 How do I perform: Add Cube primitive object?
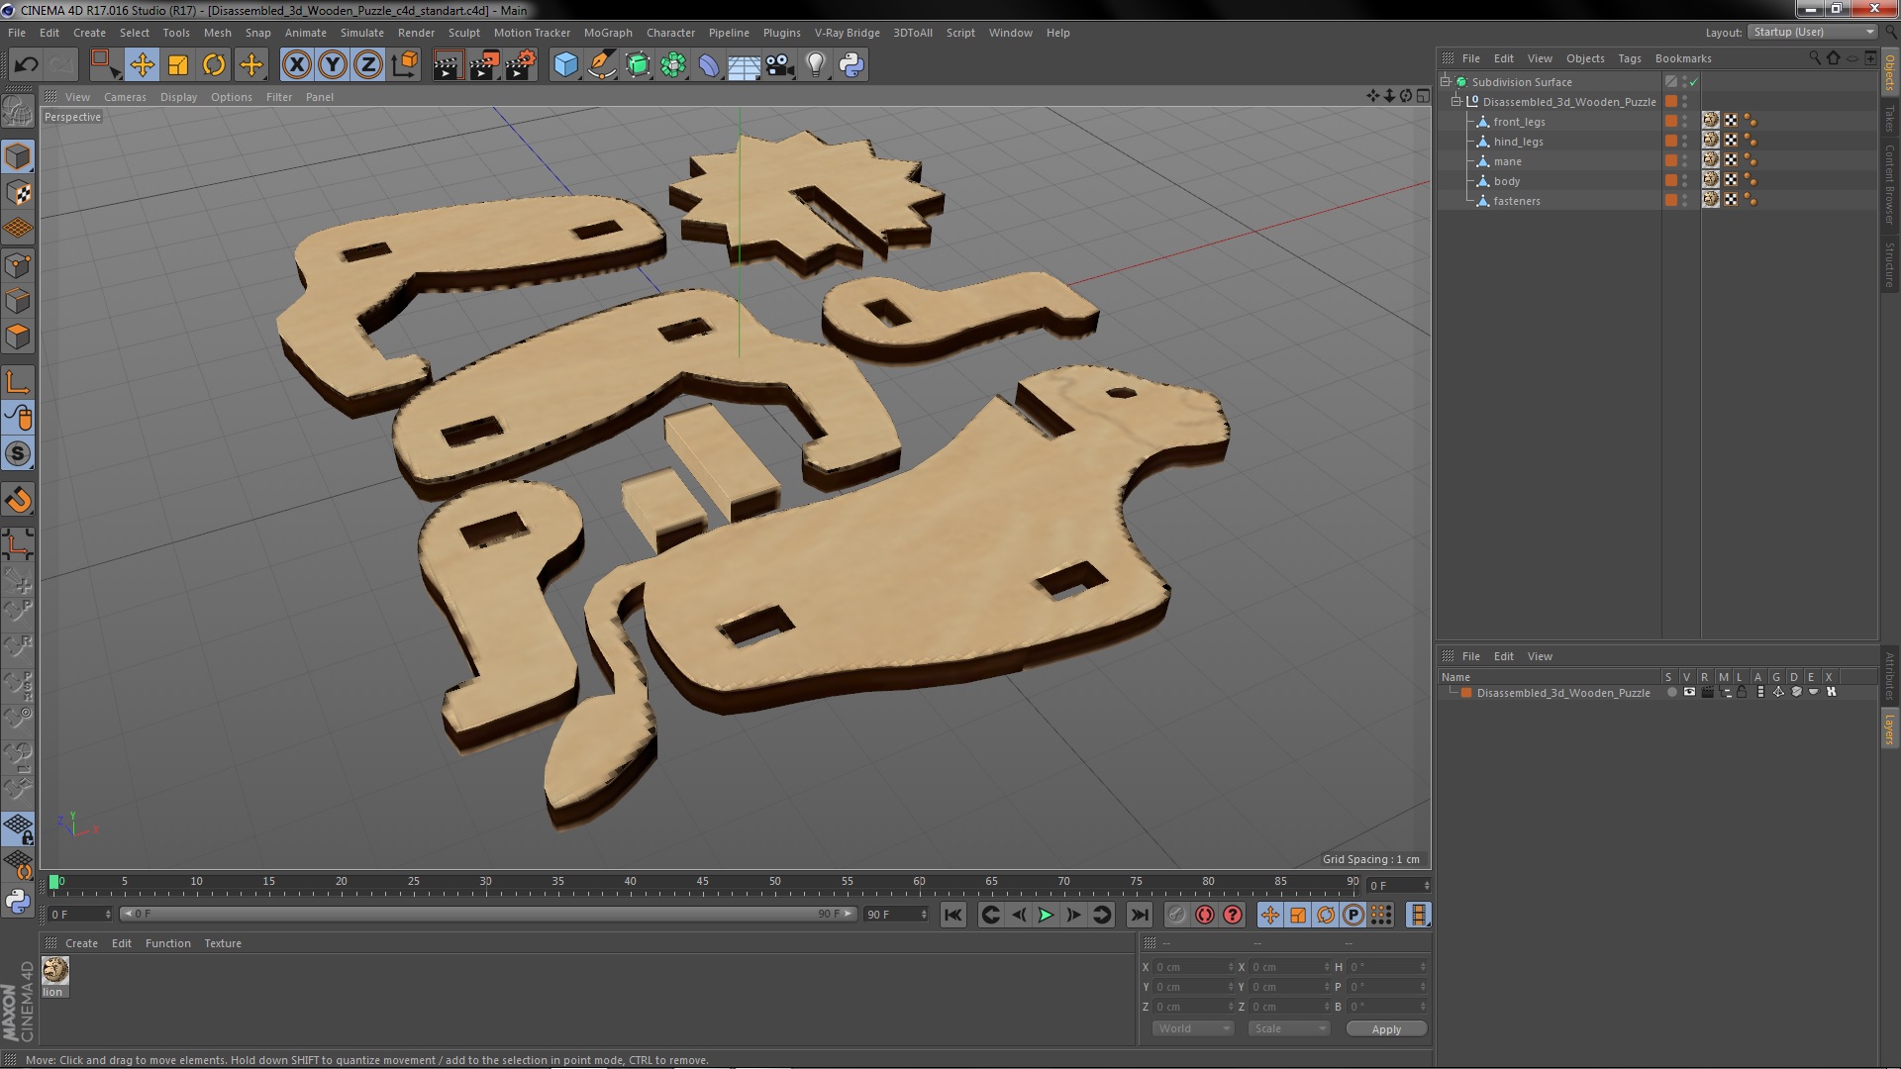(x=565, y=65)
